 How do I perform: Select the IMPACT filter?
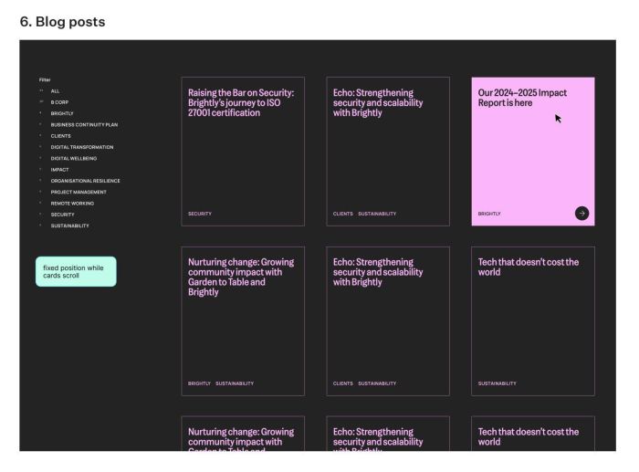(x=59, y=170)
